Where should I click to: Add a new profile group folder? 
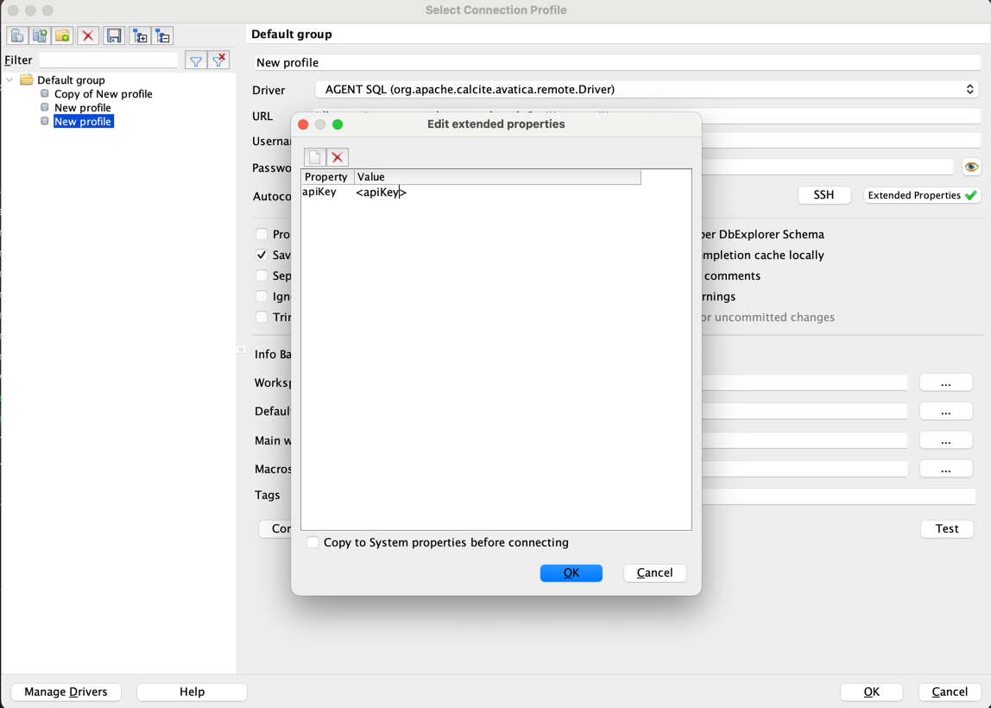tap(62, 36)
